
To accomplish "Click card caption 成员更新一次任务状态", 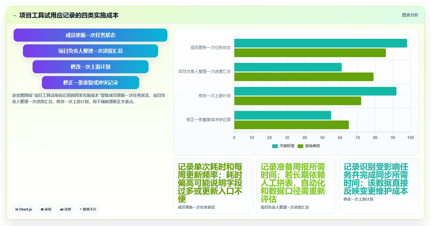I will pos(196,207).
